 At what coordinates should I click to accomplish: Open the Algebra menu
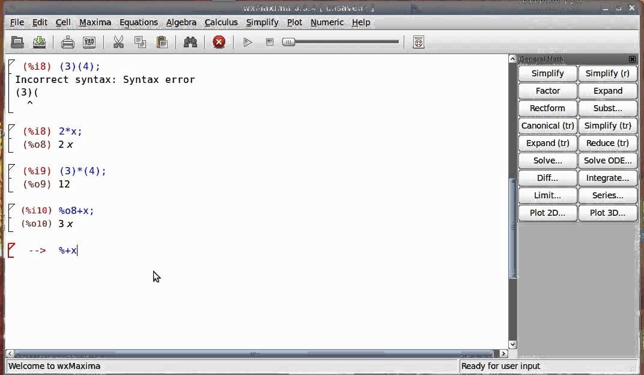181,22
